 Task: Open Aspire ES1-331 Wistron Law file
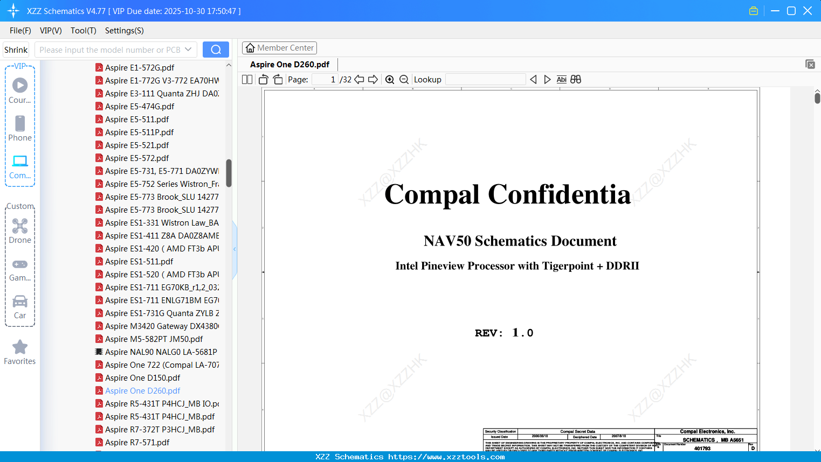coord(157,222)
